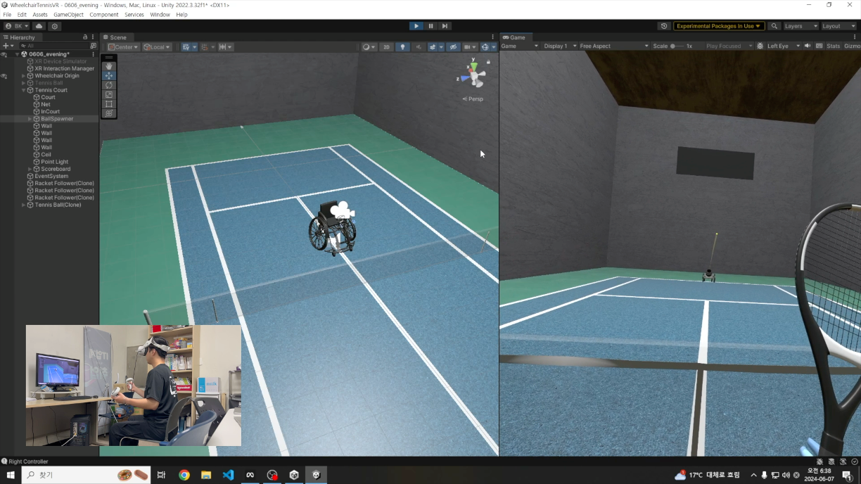Select the Rect tool
The image size is (861, 484).
(x=109, y=104)
